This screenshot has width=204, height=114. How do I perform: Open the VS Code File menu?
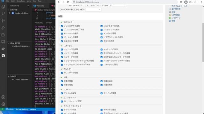click(8, 1)
